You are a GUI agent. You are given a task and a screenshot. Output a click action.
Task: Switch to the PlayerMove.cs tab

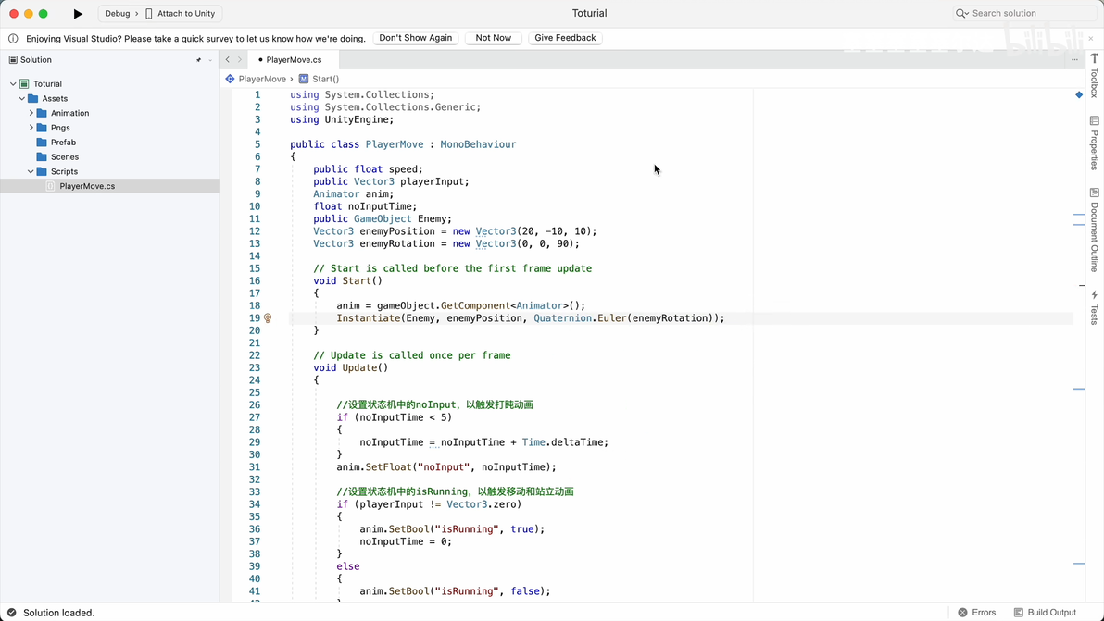click(294, 60)
